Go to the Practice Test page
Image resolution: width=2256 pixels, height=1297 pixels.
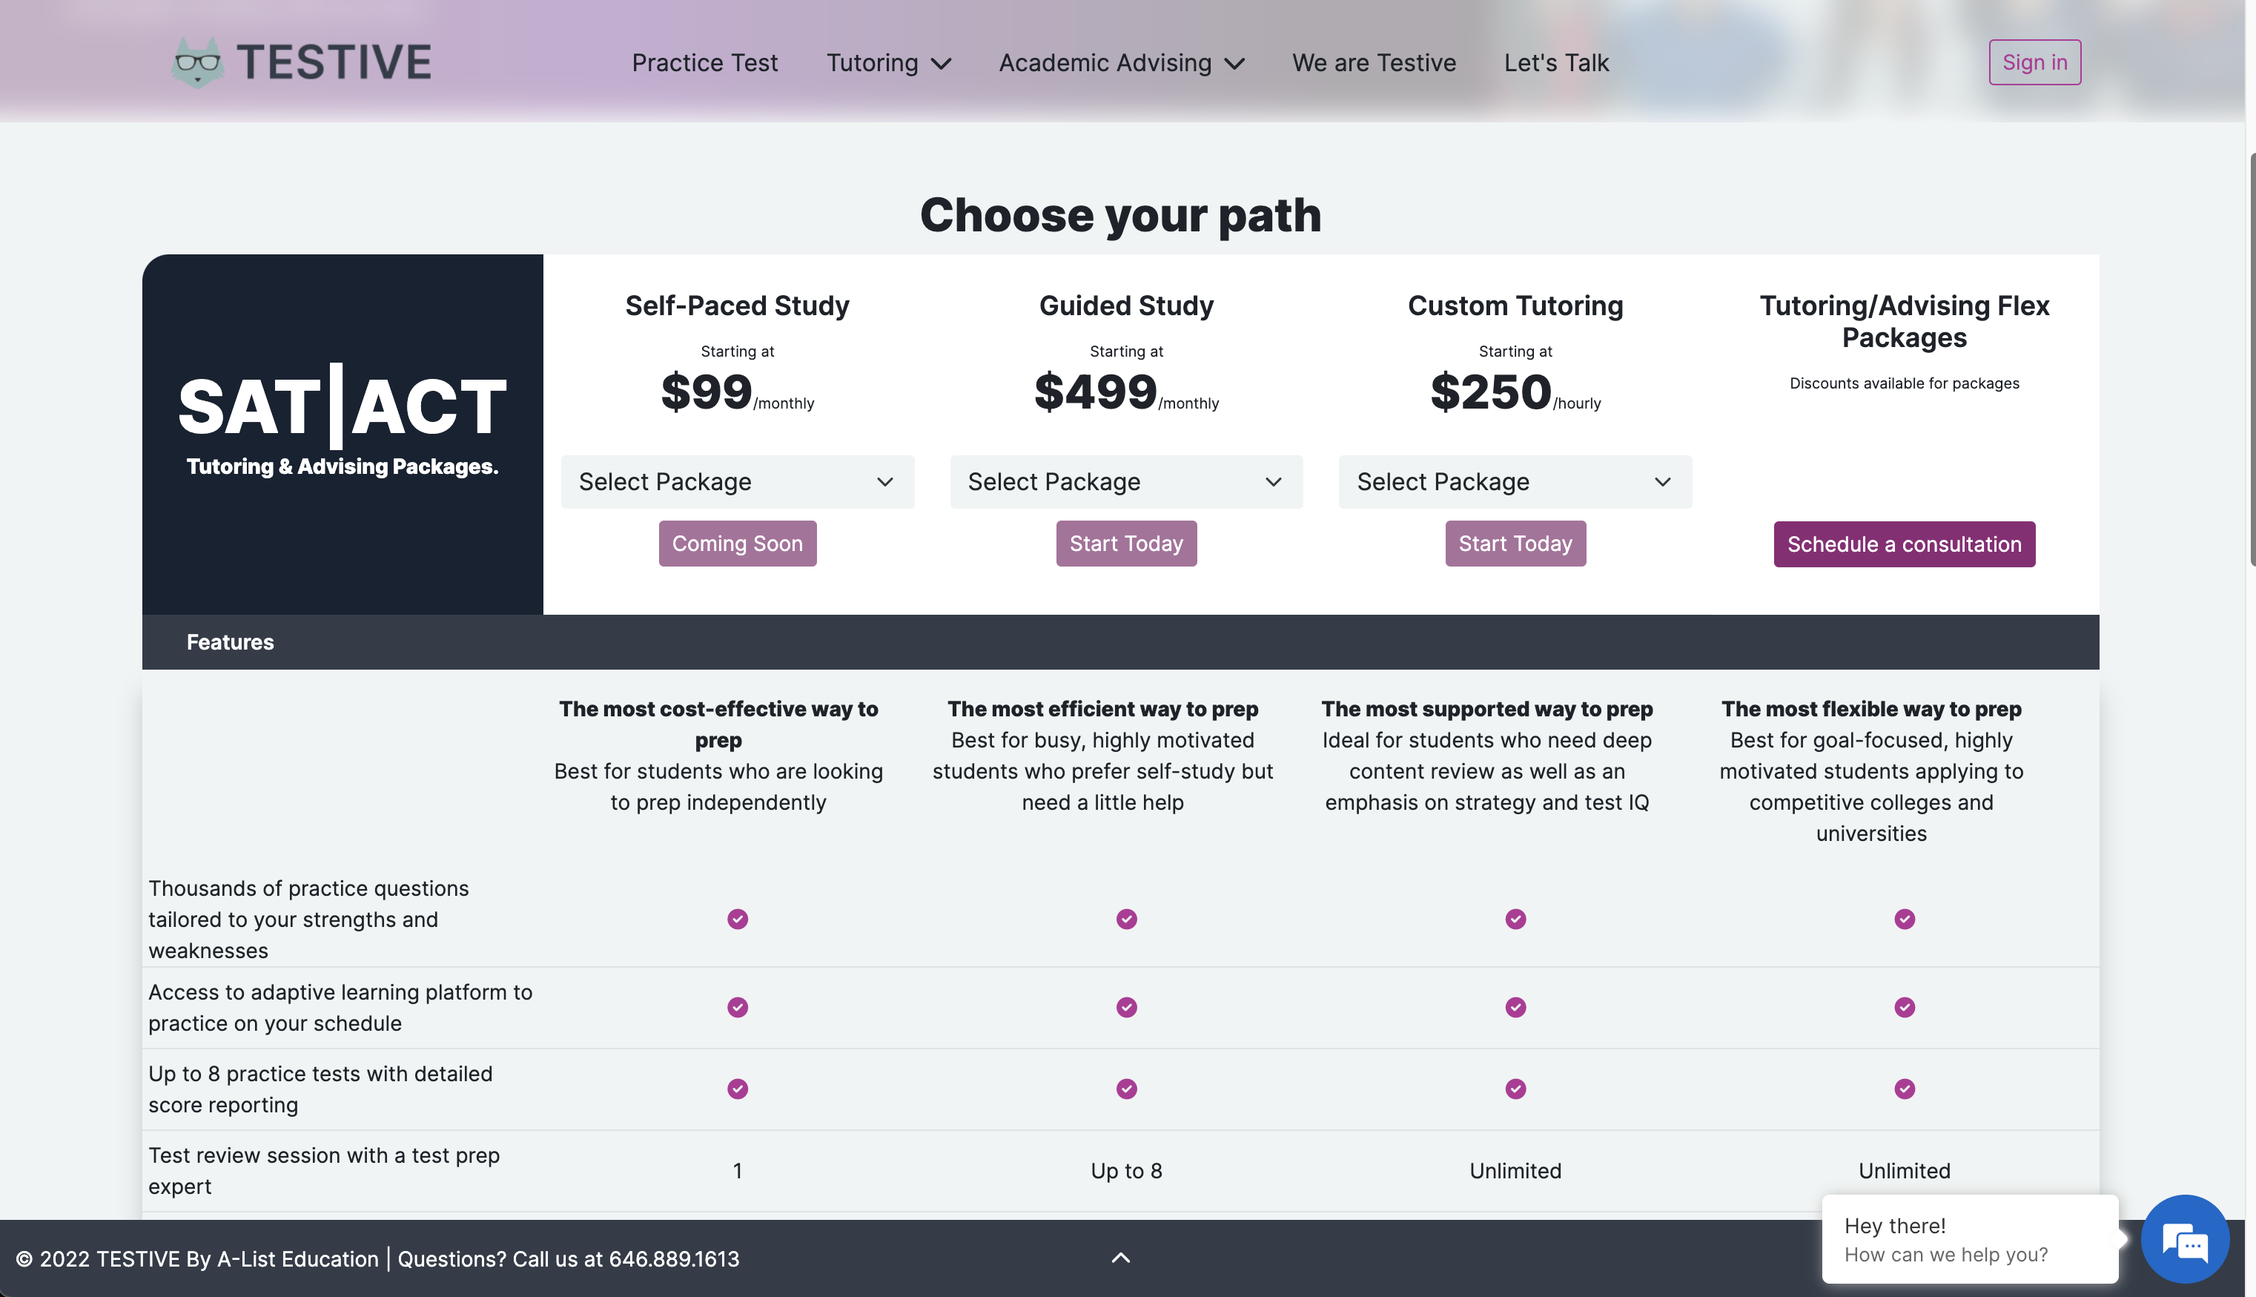[704, 63]
